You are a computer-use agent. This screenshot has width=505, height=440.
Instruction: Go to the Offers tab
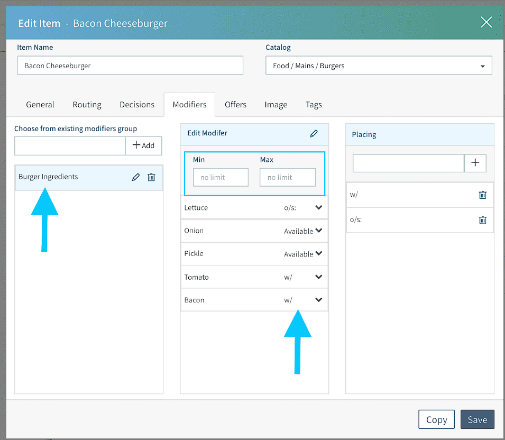[x=235, y=104]
